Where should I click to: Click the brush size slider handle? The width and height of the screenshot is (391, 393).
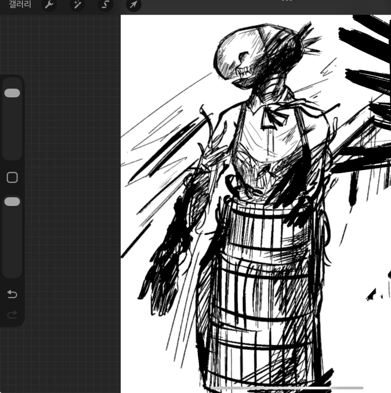point(12,93)
